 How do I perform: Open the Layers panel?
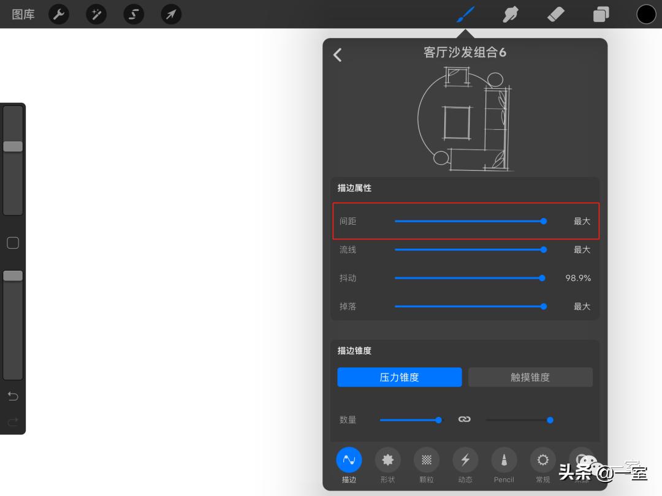pos(600,13)
